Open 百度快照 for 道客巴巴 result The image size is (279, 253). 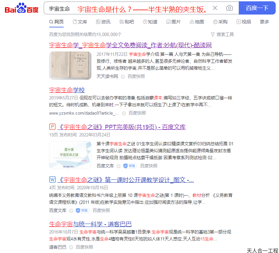tap(84, 247)
